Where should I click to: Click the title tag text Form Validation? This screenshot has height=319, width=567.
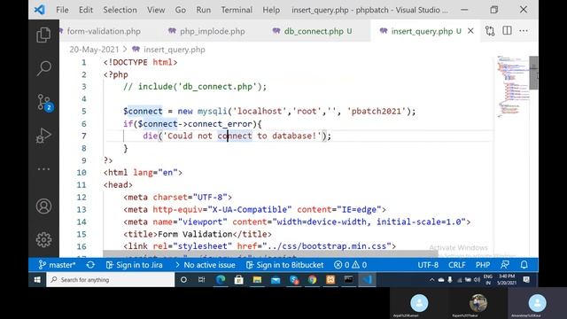click(x=195, y=234)
